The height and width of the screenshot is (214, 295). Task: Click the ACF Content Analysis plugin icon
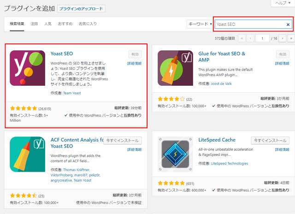click(x=28, y=154)
